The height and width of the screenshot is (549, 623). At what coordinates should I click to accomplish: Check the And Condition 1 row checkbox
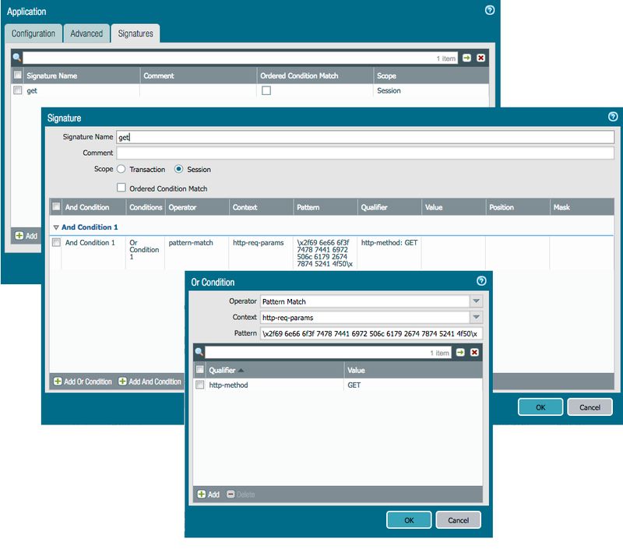click(56, 242)
